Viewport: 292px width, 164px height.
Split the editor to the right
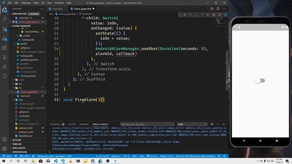(x=218, y=9)
